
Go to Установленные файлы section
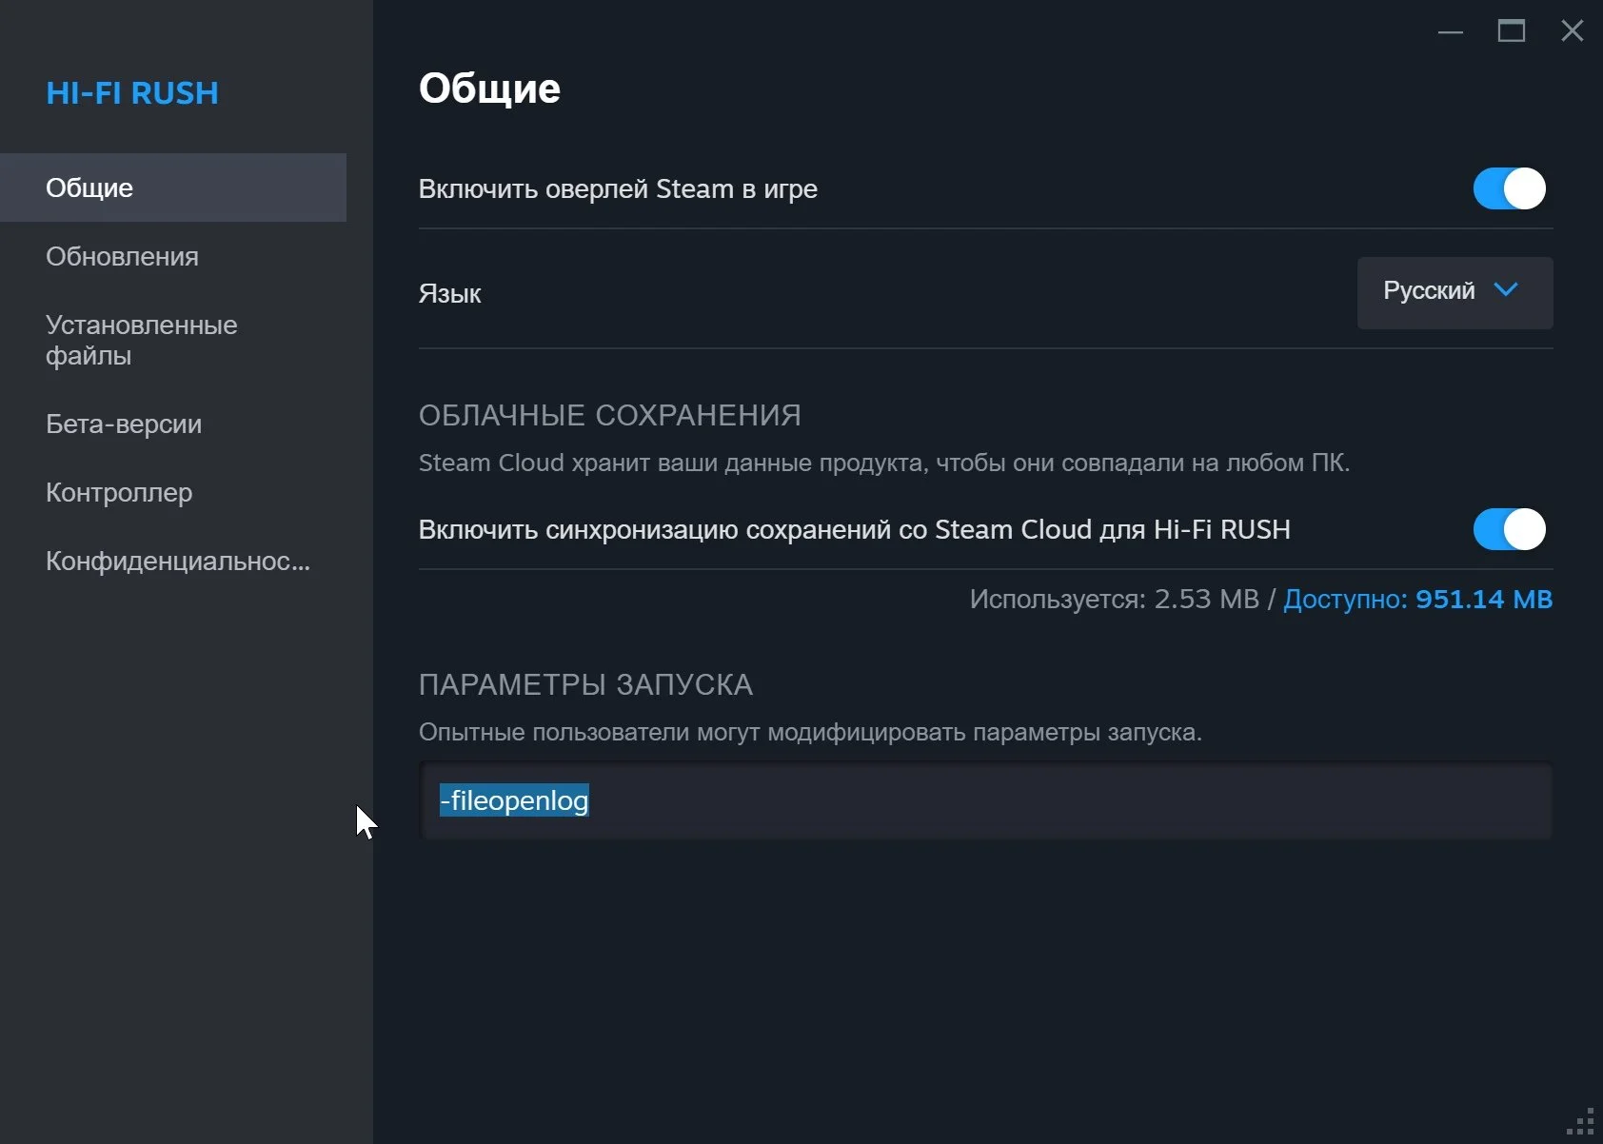point(173,340)
